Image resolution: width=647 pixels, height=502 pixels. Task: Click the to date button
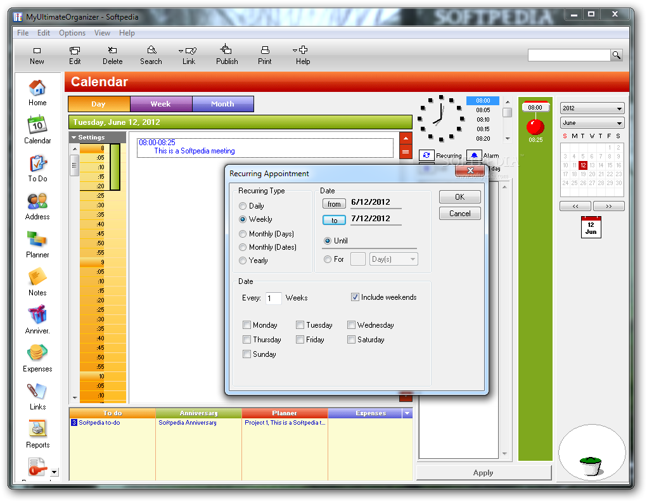(334, 221)
